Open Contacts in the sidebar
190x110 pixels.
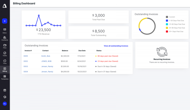tap(5, 38)
